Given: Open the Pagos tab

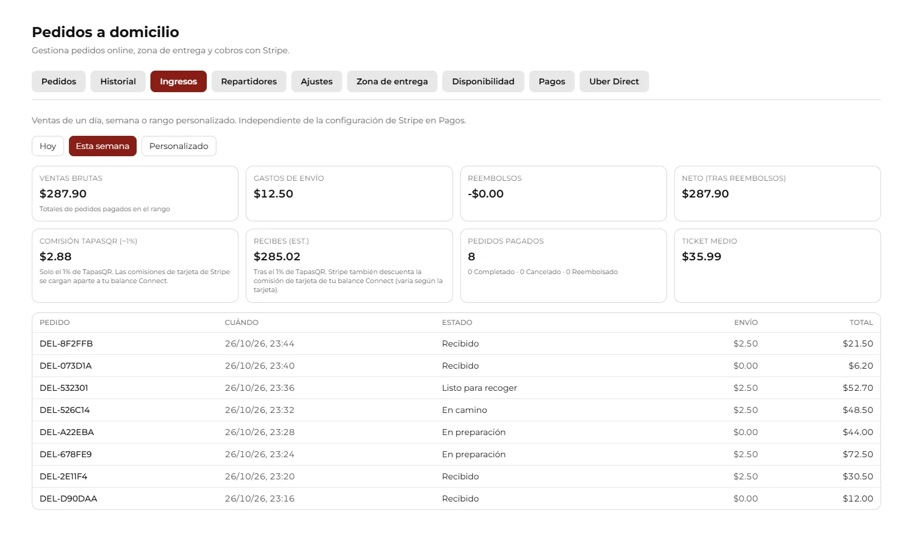Looking at the screenshot, I should click(552, 81).
